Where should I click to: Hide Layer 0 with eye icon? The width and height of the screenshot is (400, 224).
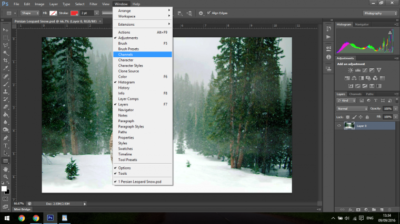tap(339, 125)
